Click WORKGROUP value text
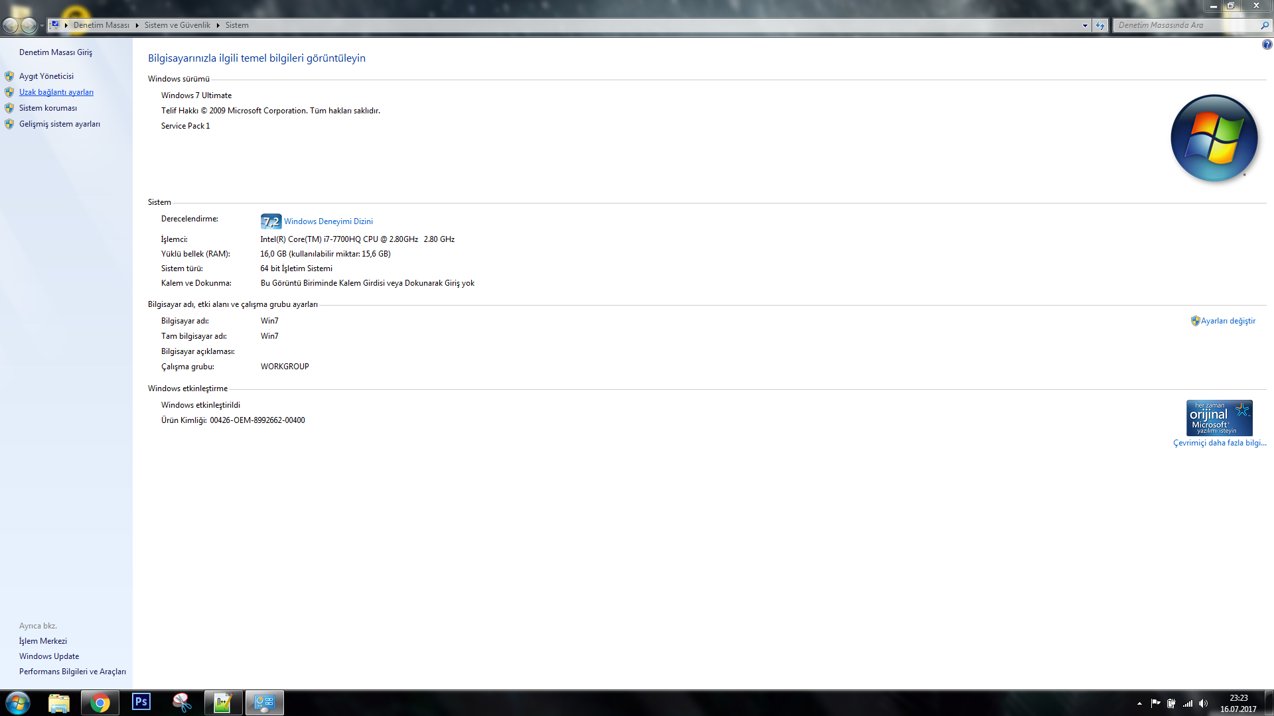The width and height of the screenshot is (1274, 716). click(x=285, y=367)
